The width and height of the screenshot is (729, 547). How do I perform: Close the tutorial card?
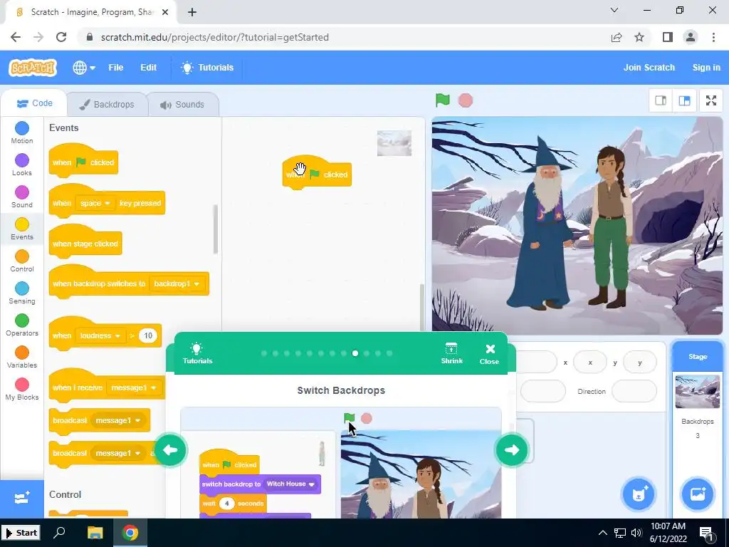(490, 354)
